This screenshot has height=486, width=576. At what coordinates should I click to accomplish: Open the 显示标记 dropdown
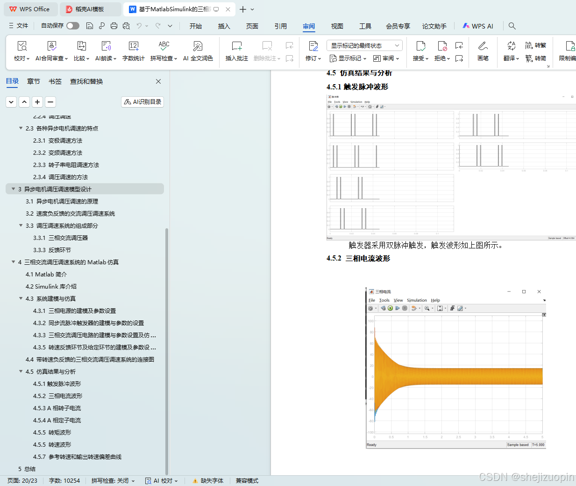tap(348, 58)
